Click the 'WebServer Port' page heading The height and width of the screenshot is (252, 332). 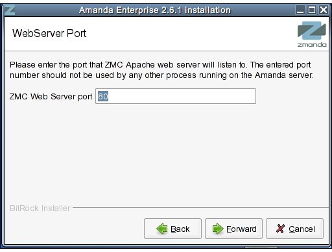[x=49, y=33]
